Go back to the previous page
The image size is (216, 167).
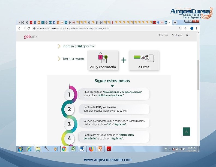click(19, 28)
